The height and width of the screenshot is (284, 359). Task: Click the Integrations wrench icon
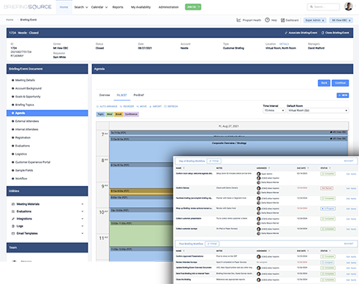pos(13,219)
